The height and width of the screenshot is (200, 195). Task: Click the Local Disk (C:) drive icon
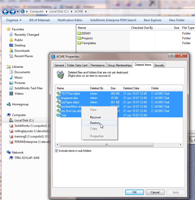point(11,120)
